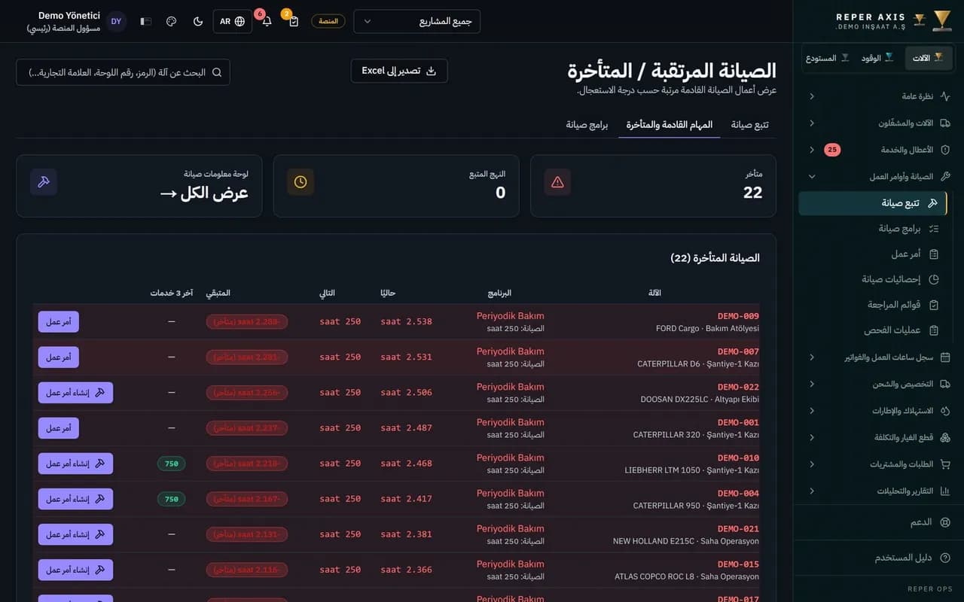
Task: Switch to the الوقود module tab
Action: click(x=878, y=58)
